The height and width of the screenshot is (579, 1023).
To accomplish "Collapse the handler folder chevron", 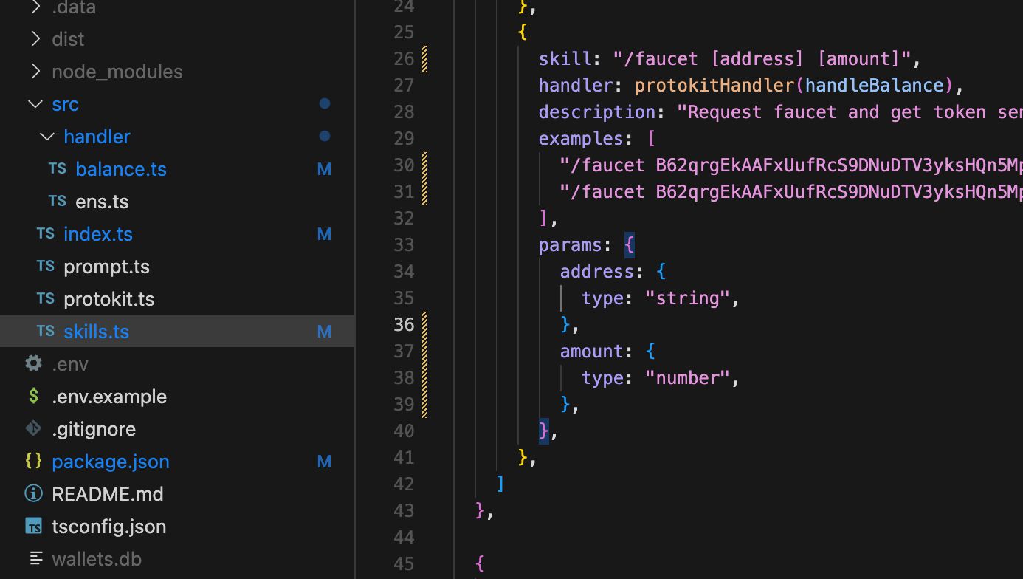I will tap(47, 137).
